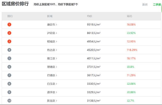Open the 稻城县 district link
Image resolution: width=162 pixels, height=105 pixels.
(52, 42)
